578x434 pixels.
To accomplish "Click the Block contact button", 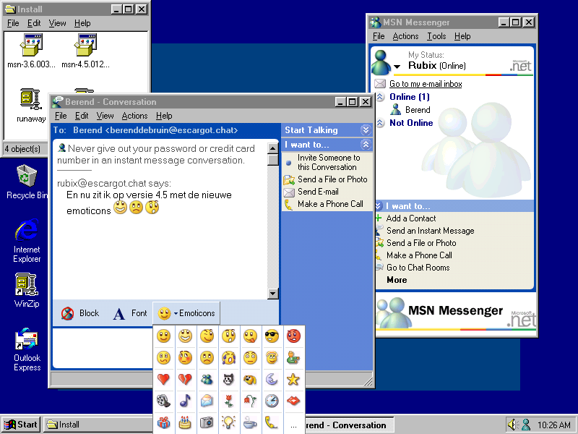I will 80,313.
